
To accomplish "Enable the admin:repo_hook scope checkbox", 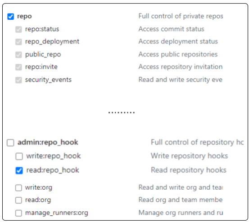I will point(10,143).
